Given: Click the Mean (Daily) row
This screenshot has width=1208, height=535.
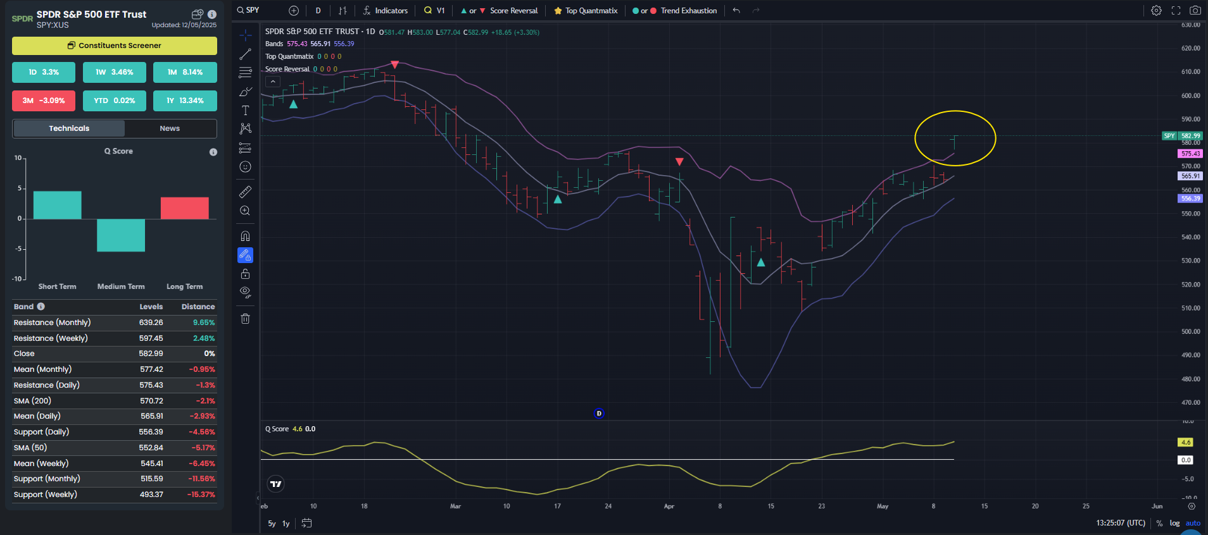Looking at the screenshot, I should (115, 416).
